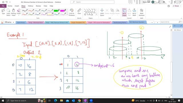
Task: Open the Windows Start menu
Action: (3, 100)
